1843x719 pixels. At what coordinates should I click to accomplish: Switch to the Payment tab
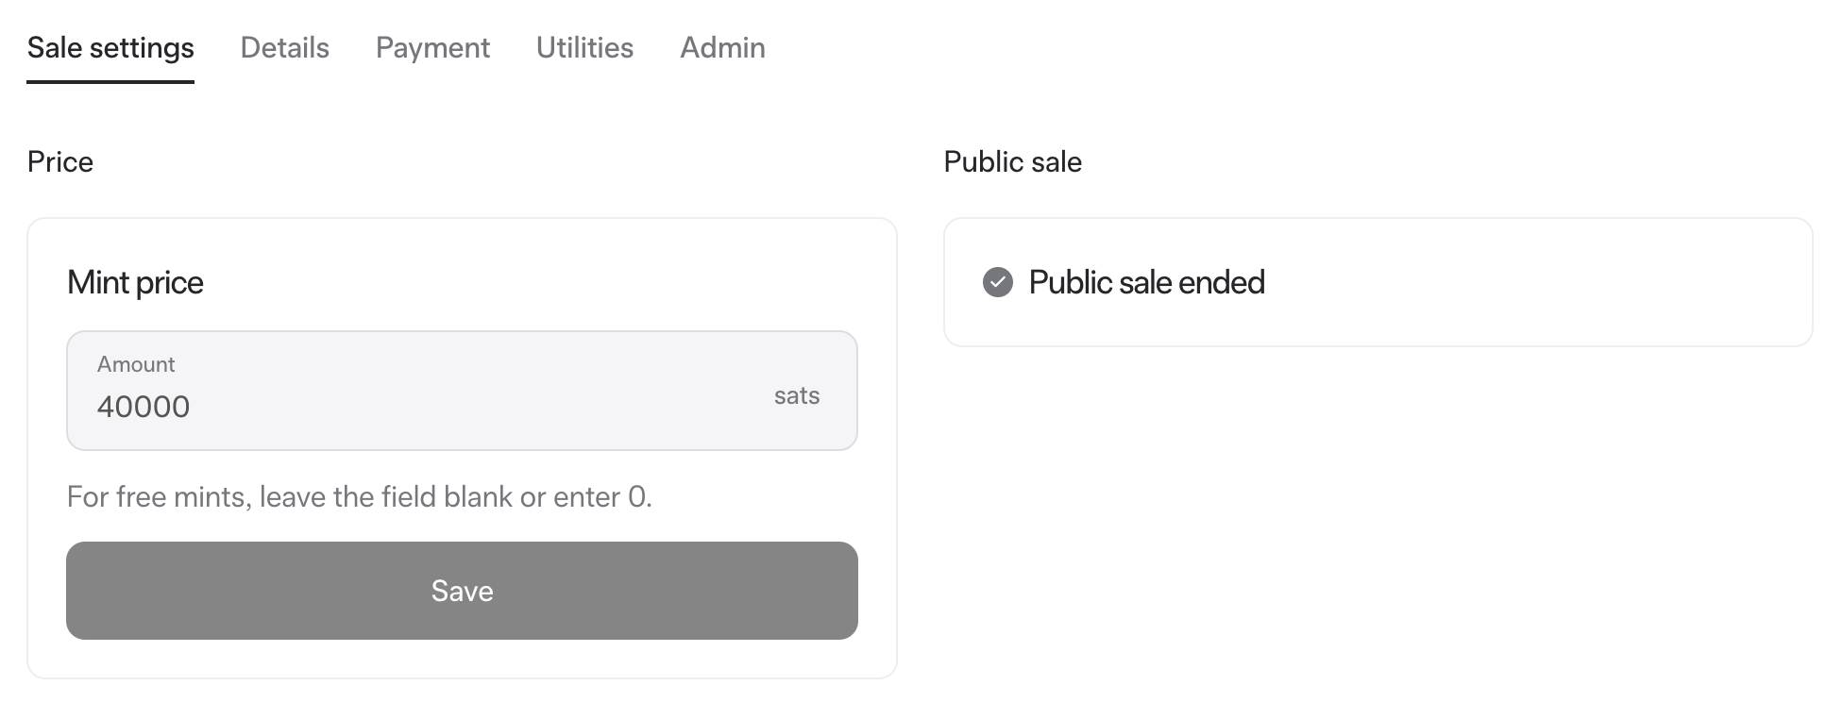pos(432,47)
